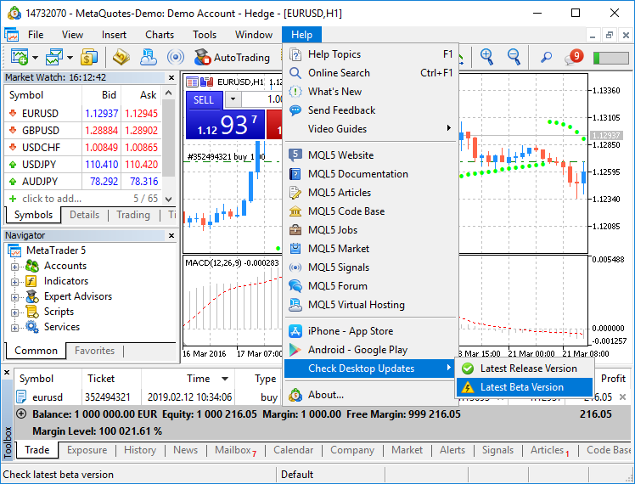Click the search magnifier toolbar icon
Screen dimensions: 635x484
tap(546, 58)
